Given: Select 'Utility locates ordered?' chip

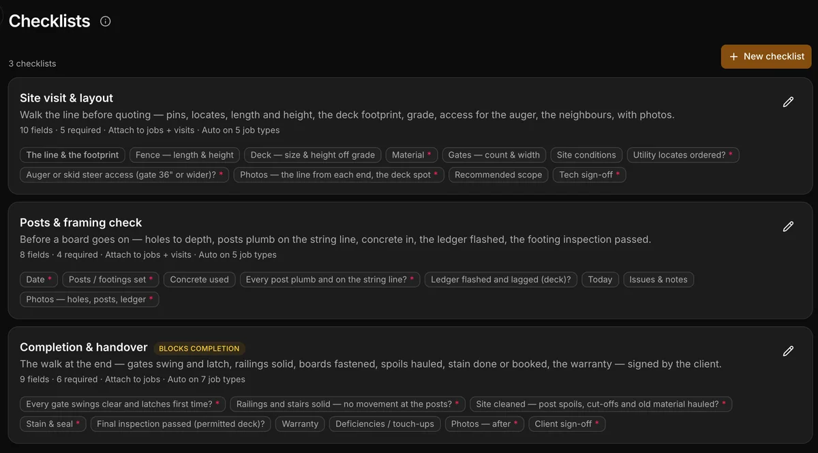Looking at the screenshot, I should pyautogui.click(x=683, y=155).
